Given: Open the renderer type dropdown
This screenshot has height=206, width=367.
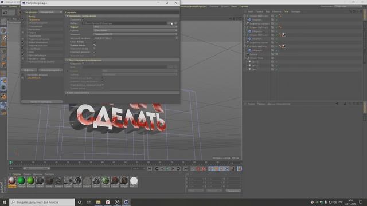Looking at the screenshot, I should 50,12.
